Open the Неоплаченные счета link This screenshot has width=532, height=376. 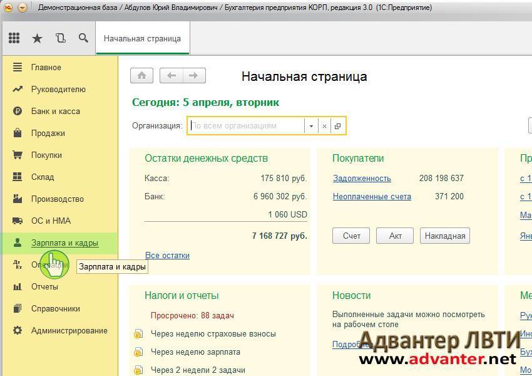click(x=372, y=196)
